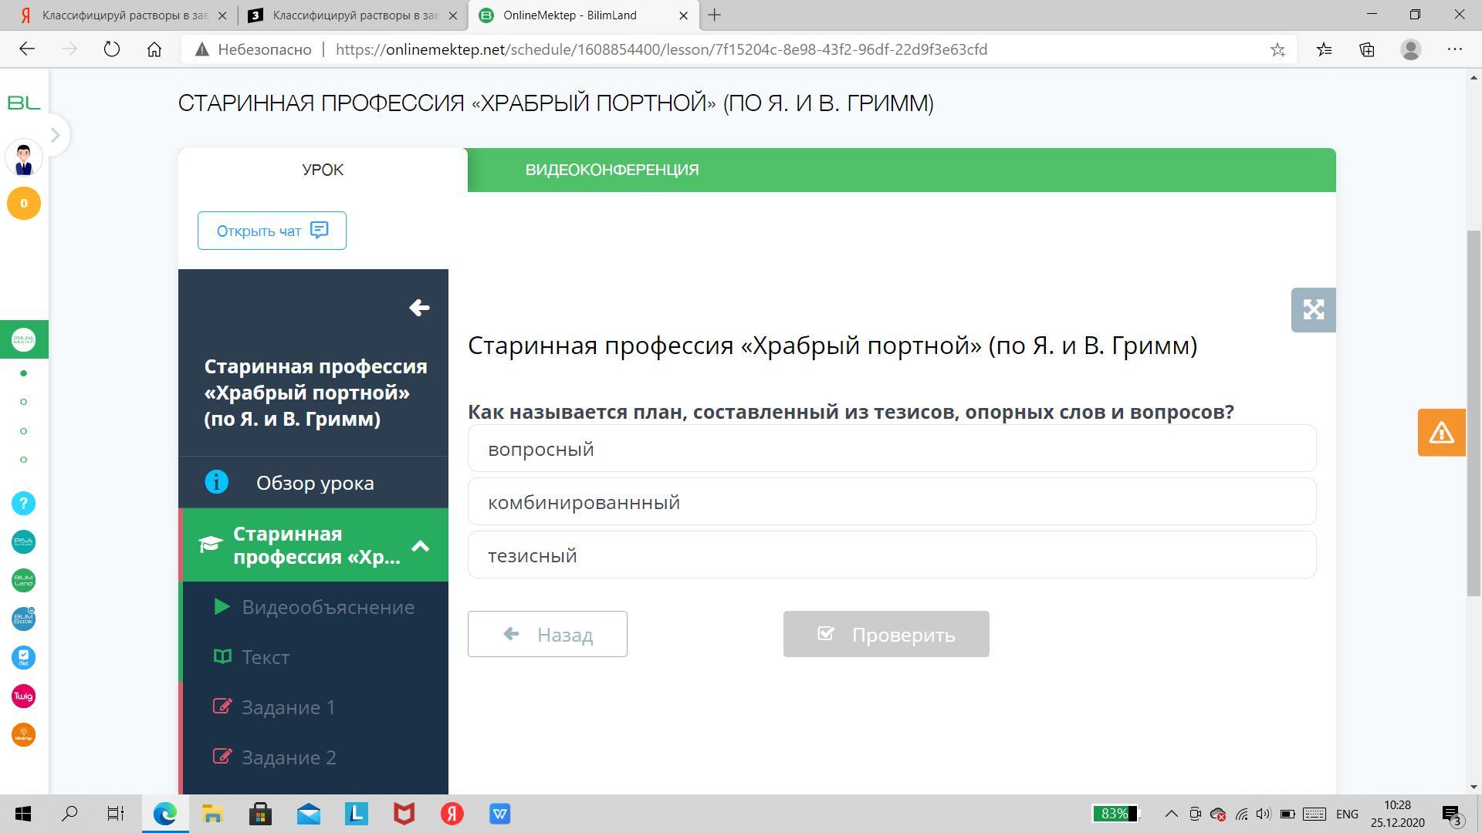Collapse the «Старинная профессия» lesson section chevron
This screenshot has width=1482, height=833.
click(421, 546)
